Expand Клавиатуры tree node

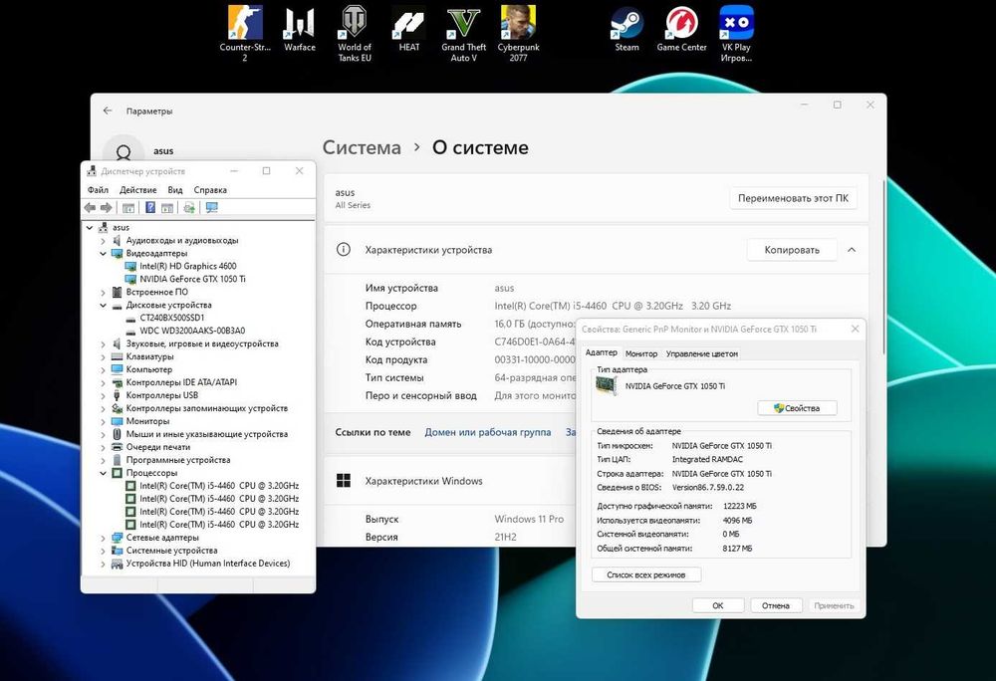click(x=103, y=356)
